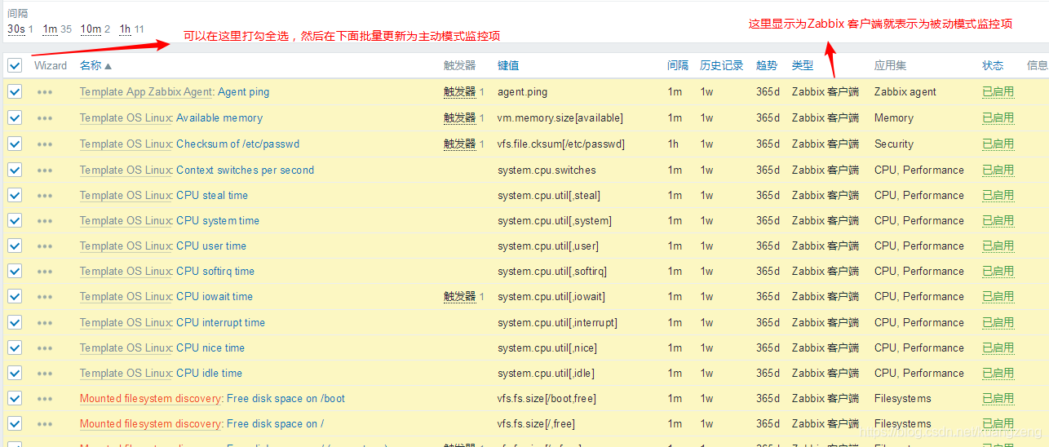
Task: Open wizard dots for Context switches row
Action: (45, 171)
